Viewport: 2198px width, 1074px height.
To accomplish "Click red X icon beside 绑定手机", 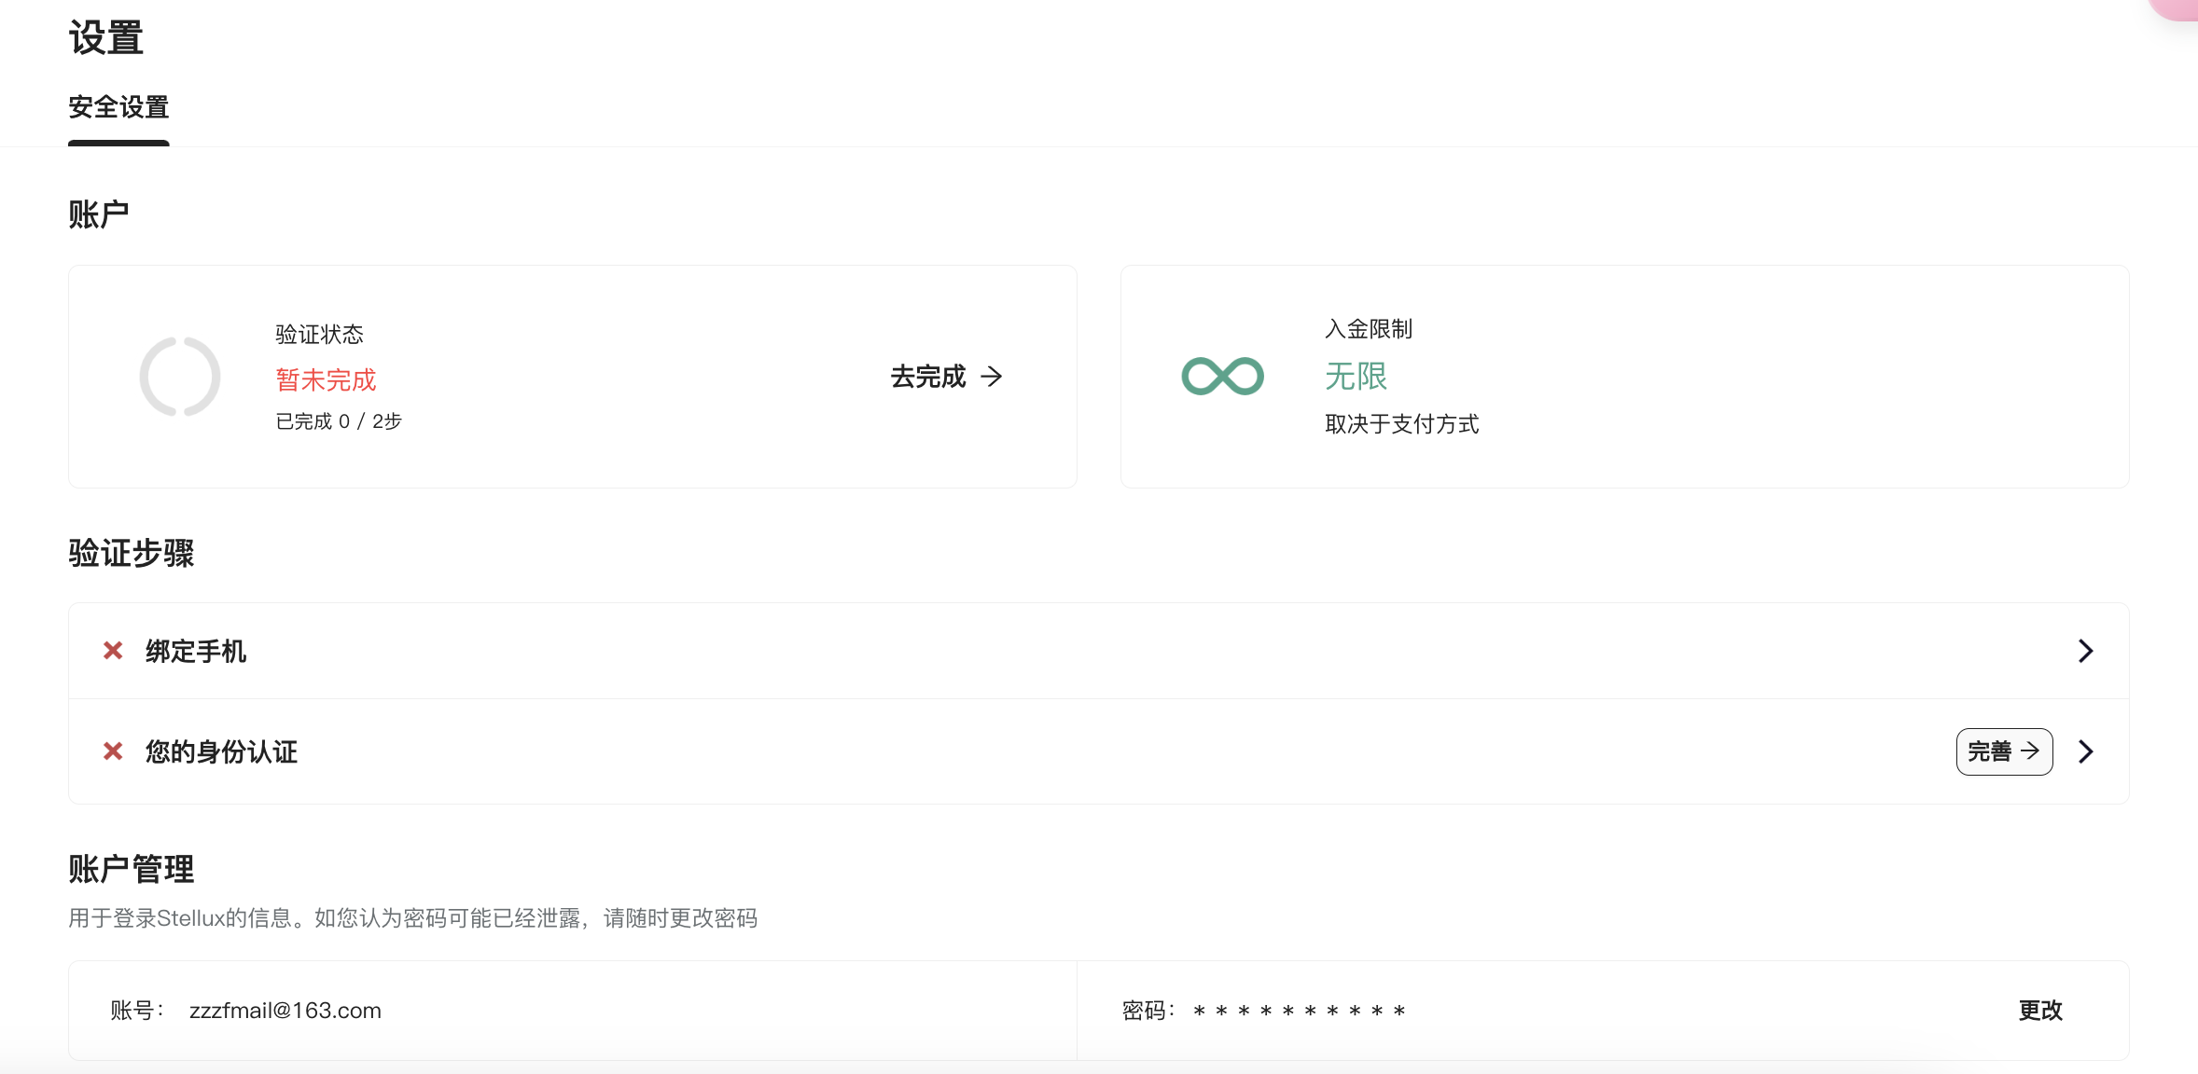I will 113,651.
